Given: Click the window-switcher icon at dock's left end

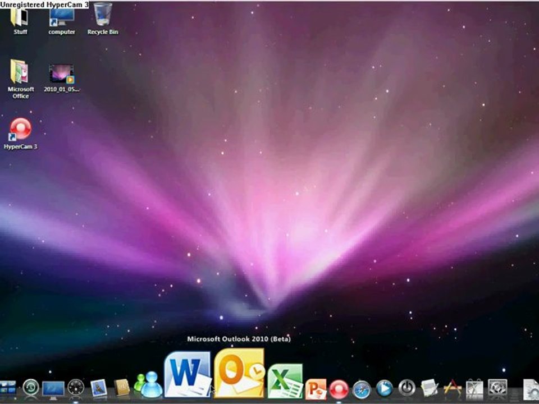Looking at the screenshot, I should pyautogui.click(x=7, y=388).
